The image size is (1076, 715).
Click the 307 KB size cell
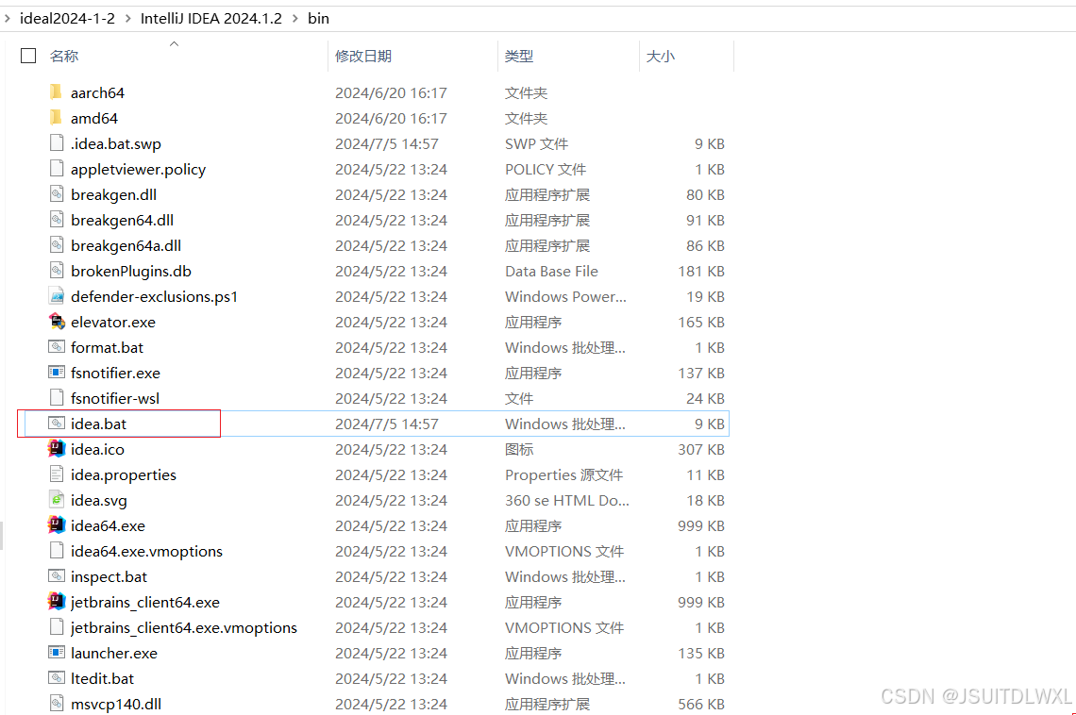700,449
